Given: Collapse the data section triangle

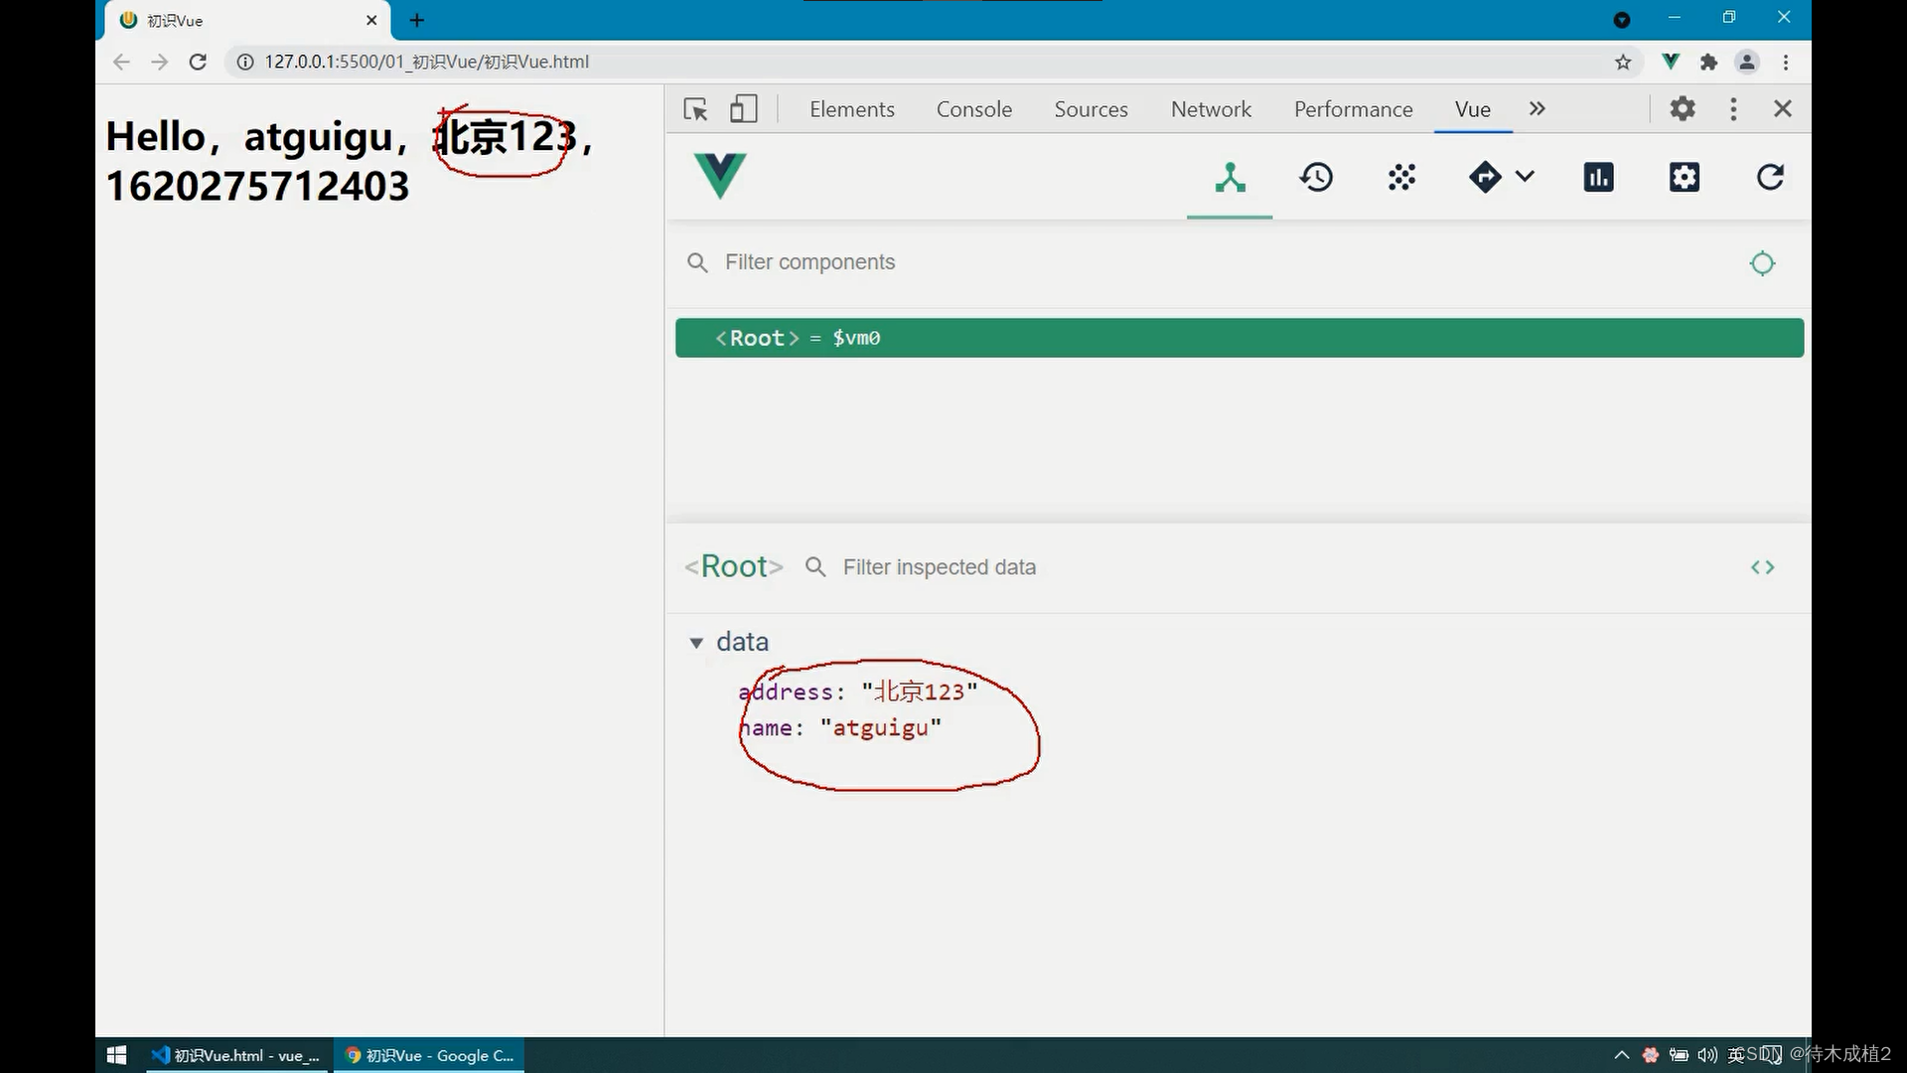Looking at the screenshot, I should (696, 643).
